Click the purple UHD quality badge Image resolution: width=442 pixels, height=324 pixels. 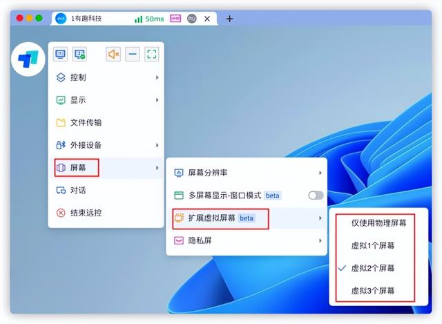(x=175, y=19)
